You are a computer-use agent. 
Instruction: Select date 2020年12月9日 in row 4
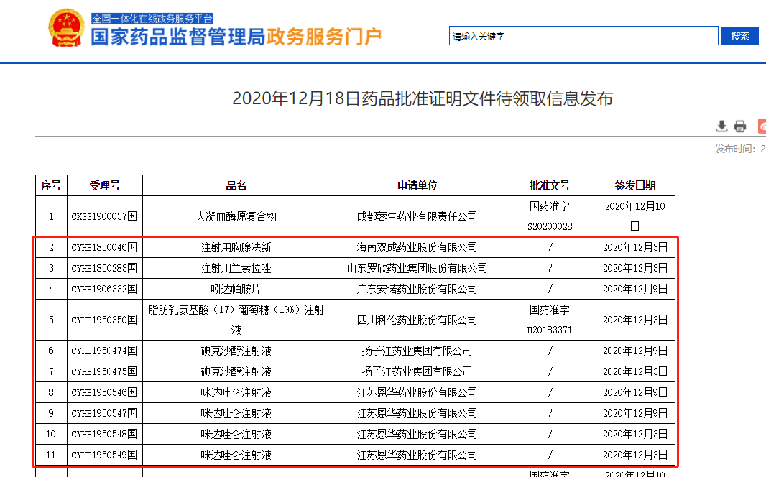(x=635, y=289)
